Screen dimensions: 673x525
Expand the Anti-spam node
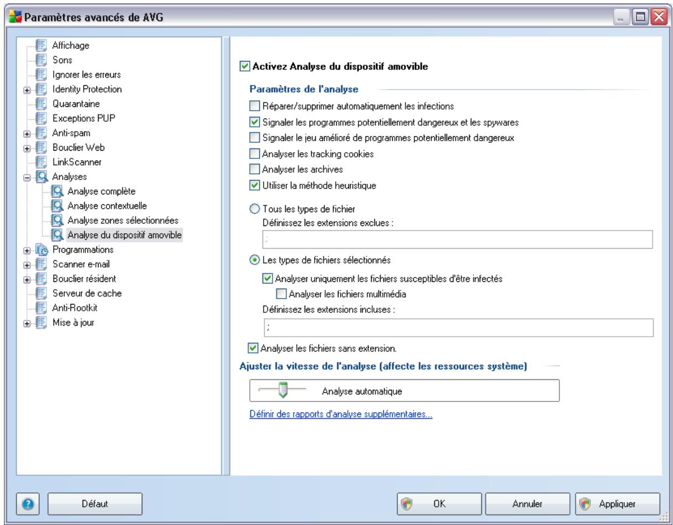pos(26,133)
